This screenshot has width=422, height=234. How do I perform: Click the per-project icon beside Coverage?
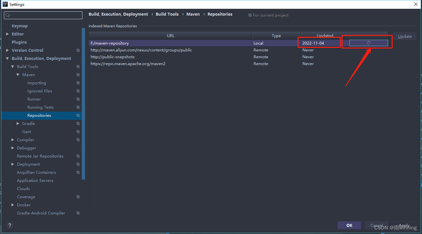78,197
